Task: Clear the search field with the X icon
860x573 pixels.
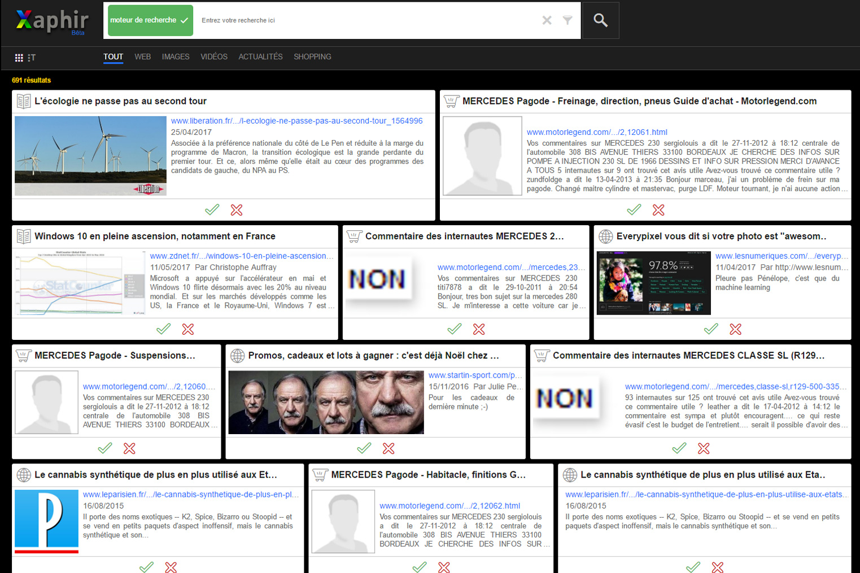Action: coord(547,20)
